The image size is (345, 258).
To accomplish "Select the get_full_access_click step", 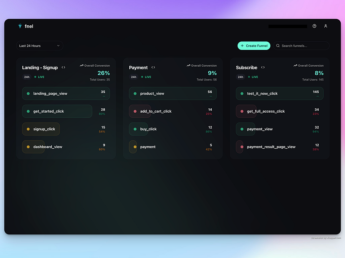I will [279, 111].
